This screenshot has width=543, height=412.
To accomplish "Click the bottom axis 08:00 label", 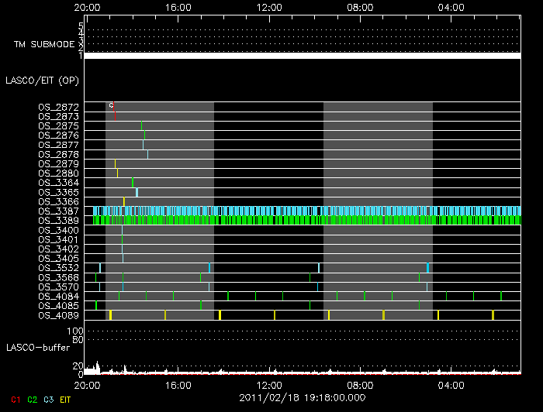I will click(x=360, y=385).
